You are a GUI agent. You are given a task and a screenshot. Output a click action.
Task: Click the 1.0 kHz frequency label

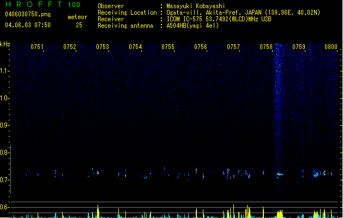click(x=4, y=98)
